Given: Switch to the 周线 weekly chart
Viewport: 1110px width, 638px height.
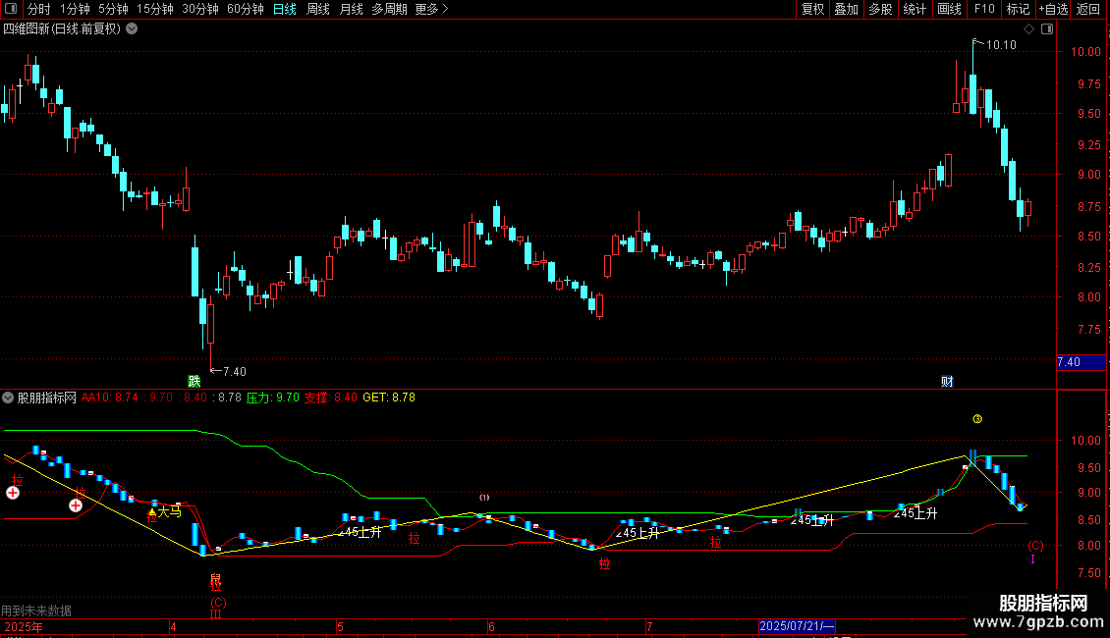Looking at the screenshot, I should coord(318,9).
